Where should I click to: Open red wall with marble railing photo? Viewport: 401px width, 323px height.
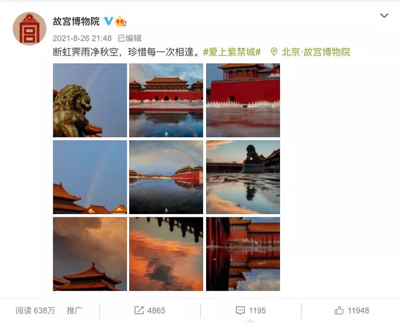243,100
